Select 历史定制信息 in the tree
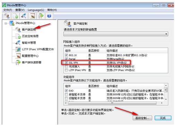The height and width of the screenshot is (126, 175). [30, 36]
